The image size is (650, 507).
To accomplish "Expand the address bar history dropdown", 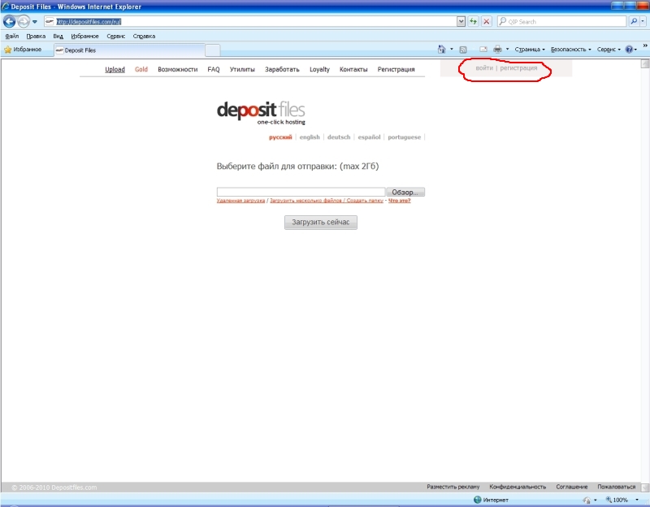I will click(461, 22).
